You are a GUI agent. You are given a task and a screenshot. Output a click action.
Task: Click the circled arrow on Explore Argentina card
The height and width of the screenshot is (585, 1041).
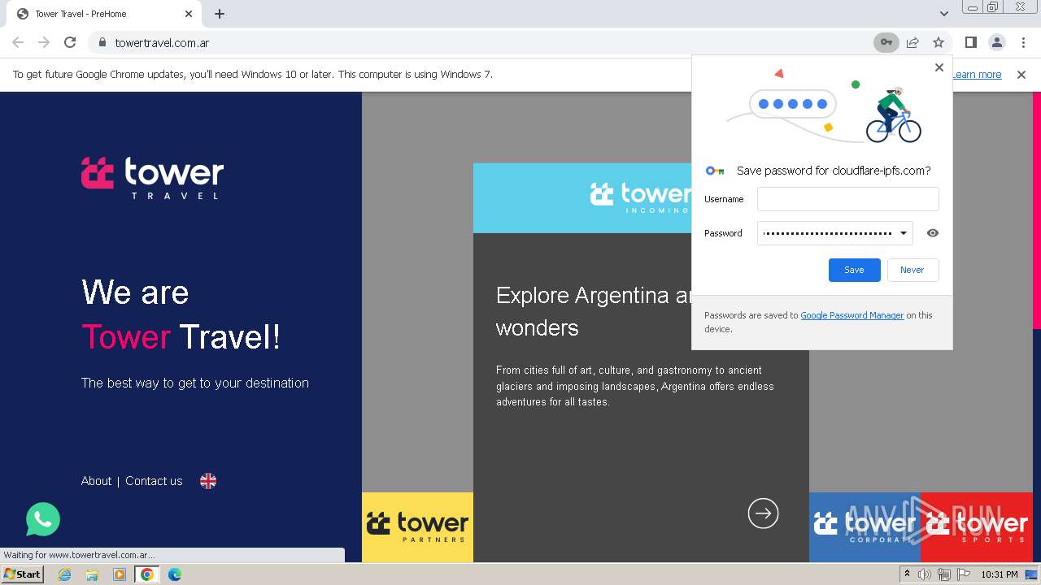763,513
